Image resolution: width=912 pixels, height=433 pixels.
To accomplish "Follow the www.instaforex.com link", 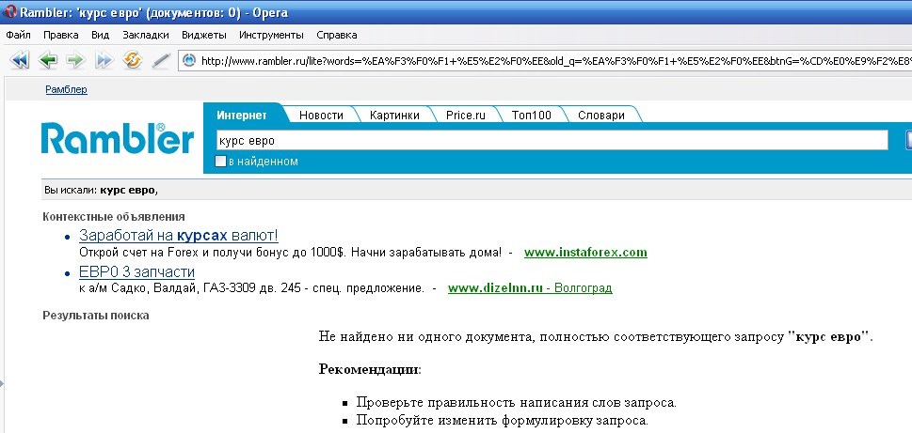I will 585,253.
